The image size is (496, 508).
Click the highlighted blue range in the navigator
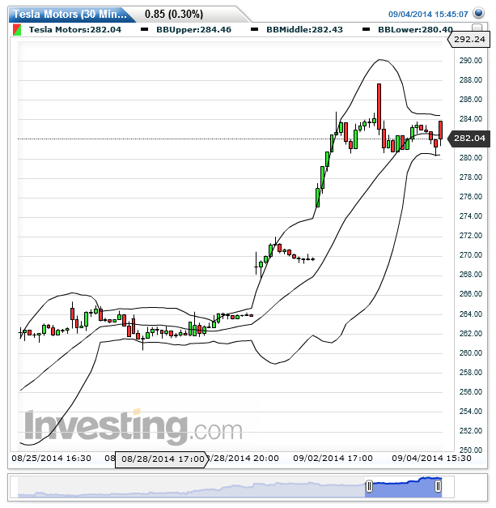coord(404,487)
